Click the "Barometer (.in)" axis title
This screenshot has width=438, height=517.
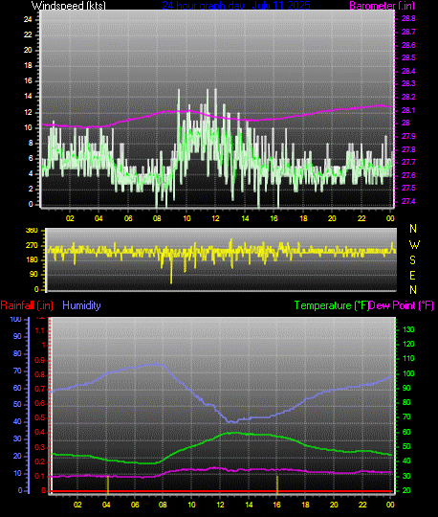pos(382,6)
